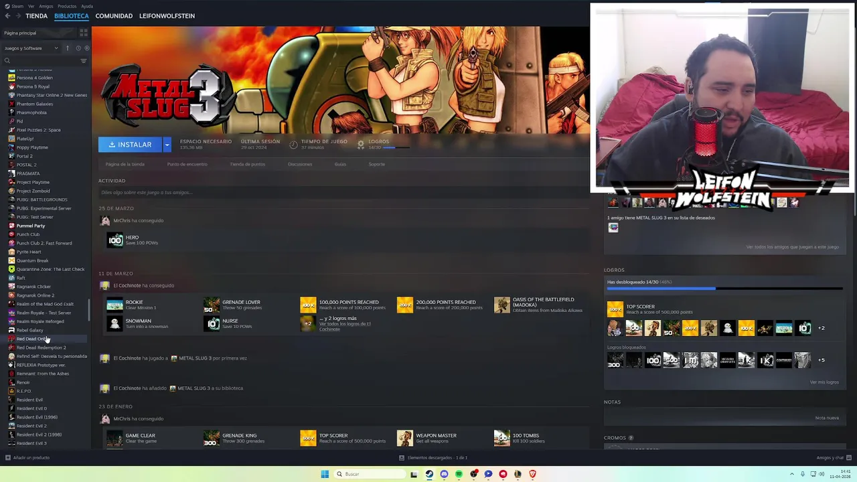Screen dimensions: 857x482
Task: Open the LEIFONWOLFSTEIN profile tab
Action: click(x=167, y=15)
